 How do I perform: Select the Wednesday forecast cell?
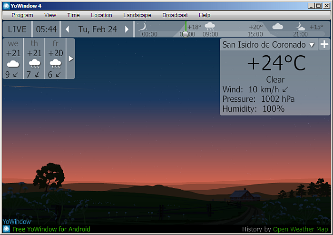tap(13, 59)
